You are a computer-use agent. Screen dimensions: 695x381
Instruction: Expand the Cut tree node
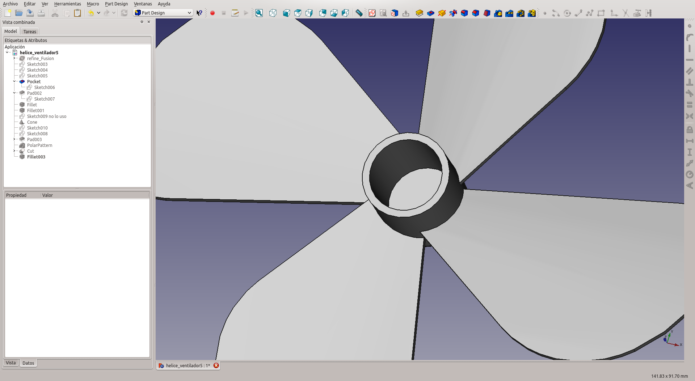[x=14, y=151]
